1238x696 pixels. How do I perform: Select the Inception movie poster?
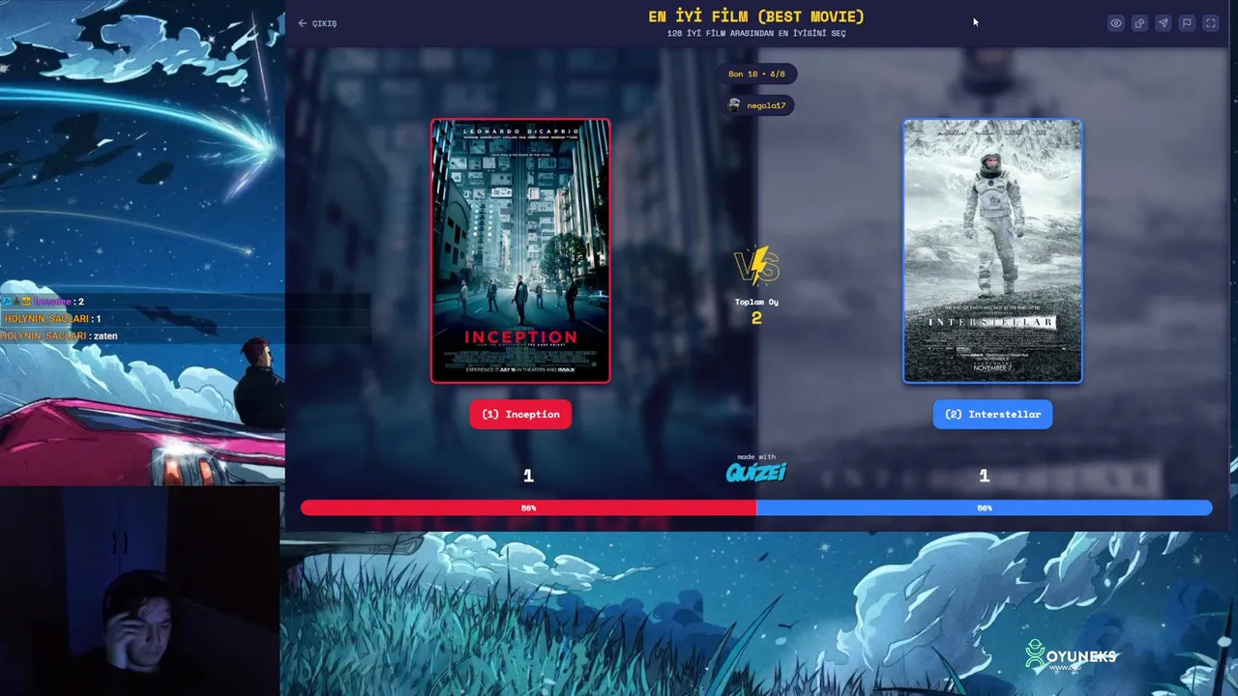[x=520, y=250]
